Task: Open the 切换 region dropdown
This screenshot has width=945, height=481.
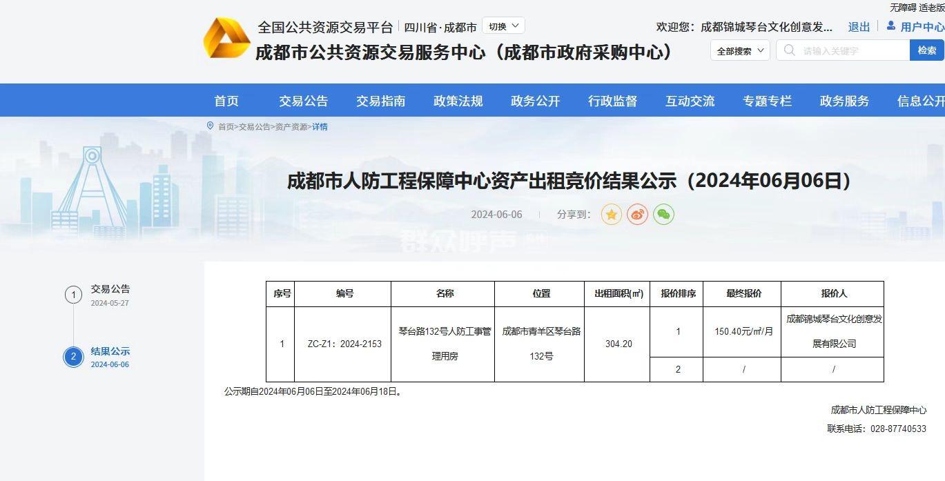Action: coord(503,26)
